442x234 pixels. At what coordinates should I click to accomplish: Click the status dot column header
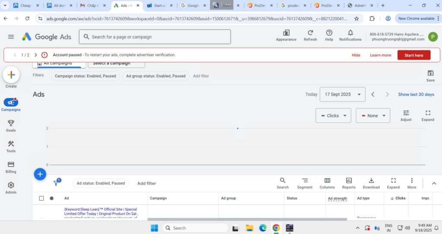[x=52, y=198]
